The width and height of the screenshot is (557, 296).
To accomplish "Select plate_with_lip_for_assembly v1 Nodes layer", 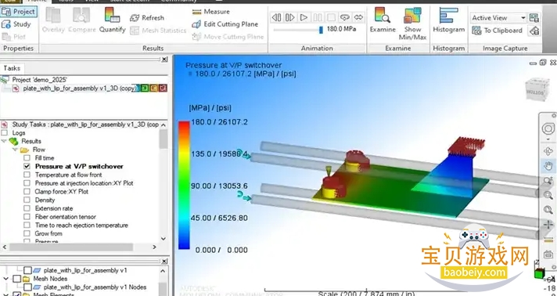I will click(95, 287).
